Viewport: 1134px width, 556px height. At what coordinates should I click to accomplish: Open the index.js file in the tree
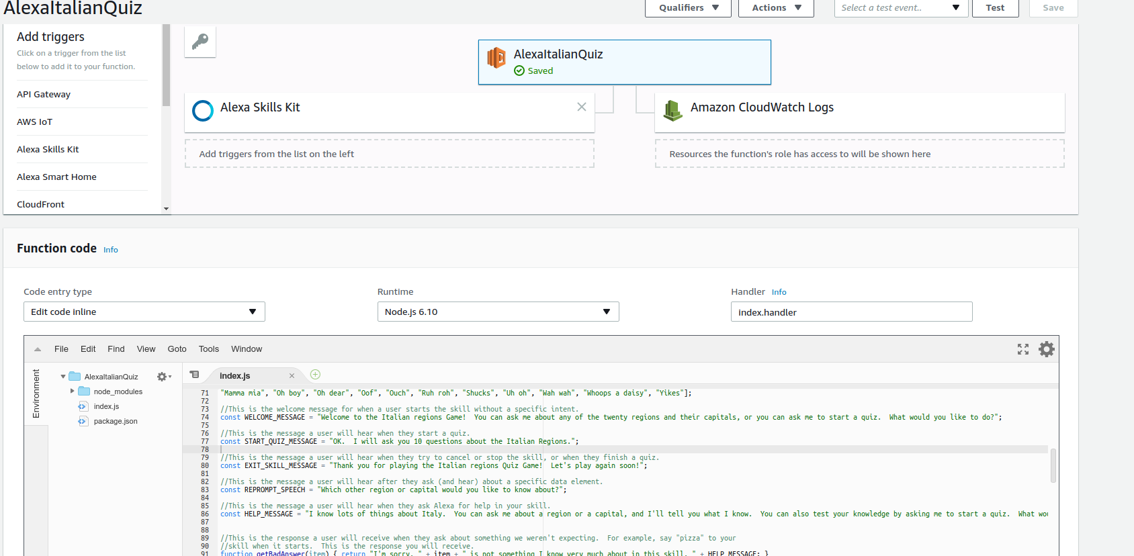point(106,406)
